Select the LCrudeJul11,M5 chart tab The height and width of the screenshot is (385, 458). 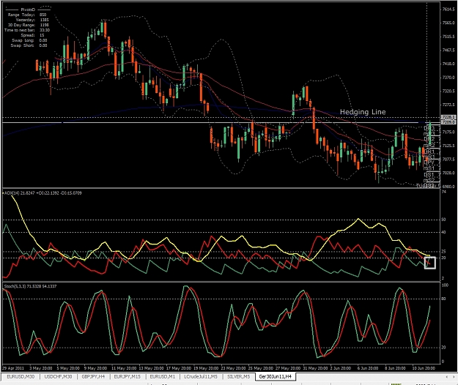[x=201, y=376]
